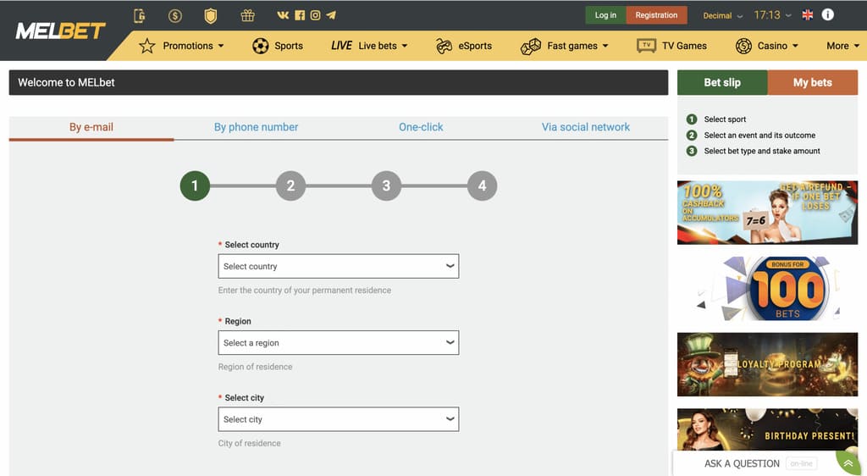Open the dollar payments icon
The image size is (867, 476).
[x=174, y=15]
